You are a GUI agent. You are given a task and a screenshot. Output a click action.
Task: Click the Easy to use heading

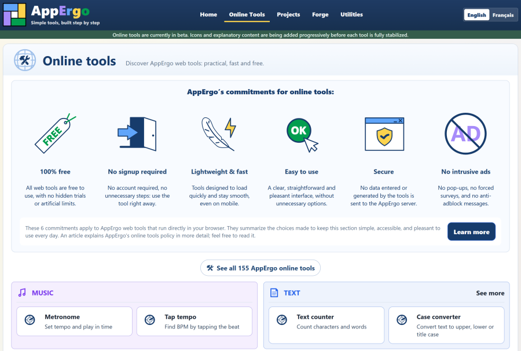click(302, 172)
